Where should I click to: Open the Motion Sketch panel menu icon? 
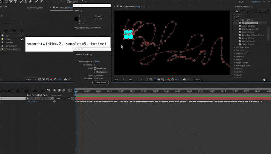[x=91, y=54]
